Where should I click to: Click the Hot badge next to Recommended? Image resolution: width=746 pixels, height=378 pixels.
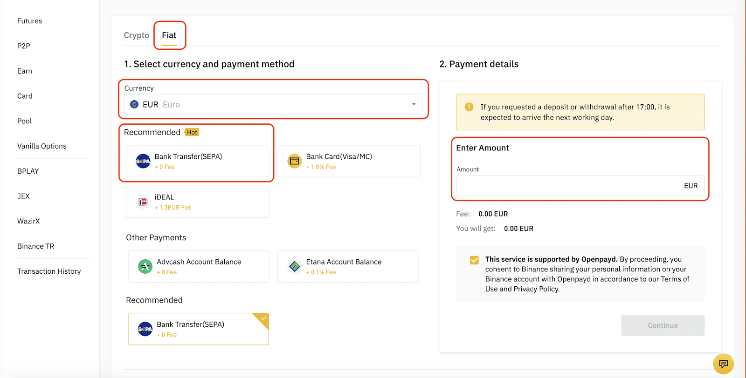[192, 132]
